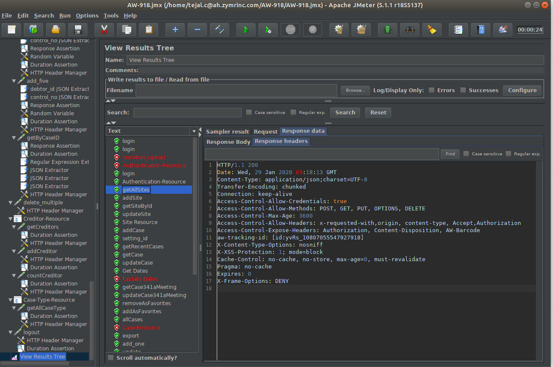The image size is (553, 367).
Task: Click the results list vertical scrollbar
Action: (195, 207)
